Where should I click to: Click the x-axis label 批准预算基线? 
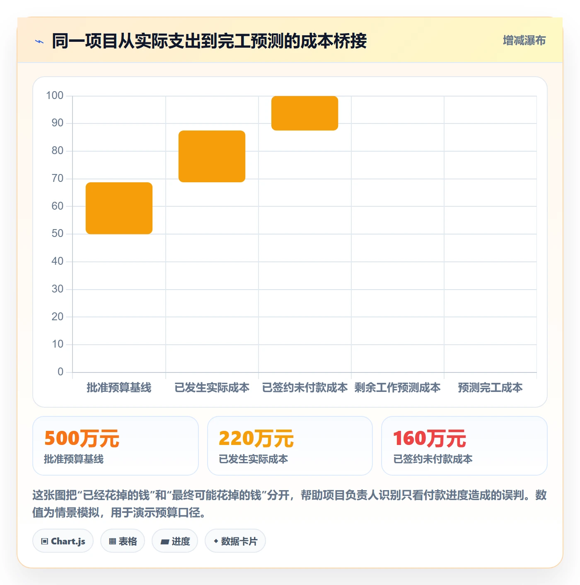point(119,388)
